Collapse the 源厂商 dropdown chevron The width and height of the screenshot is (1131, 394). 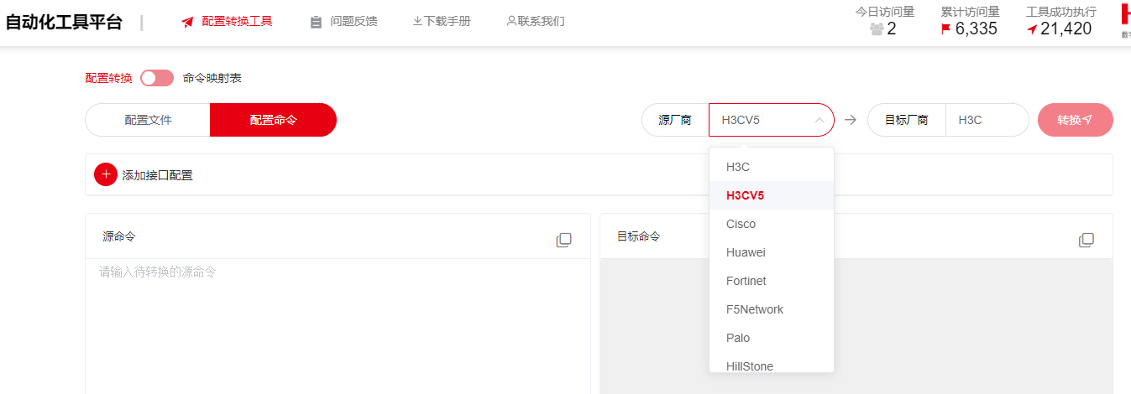[x=819, y=120]
